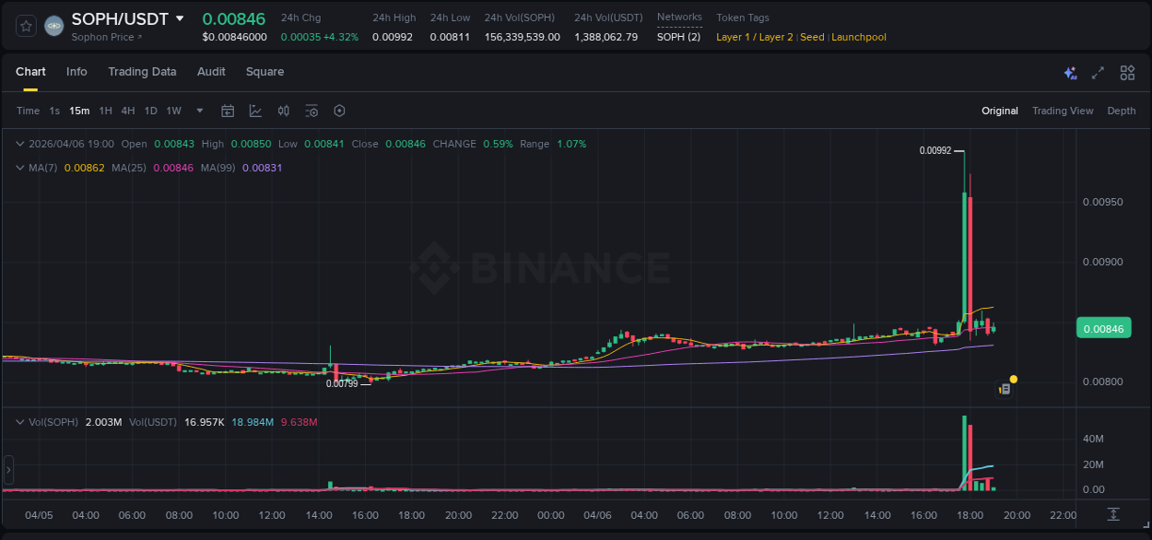The height and width of the screenshot is (540, 1152).
Task: Click the 24h High value 0.00992
Action: pyautogui.click(x=393, y=37)
